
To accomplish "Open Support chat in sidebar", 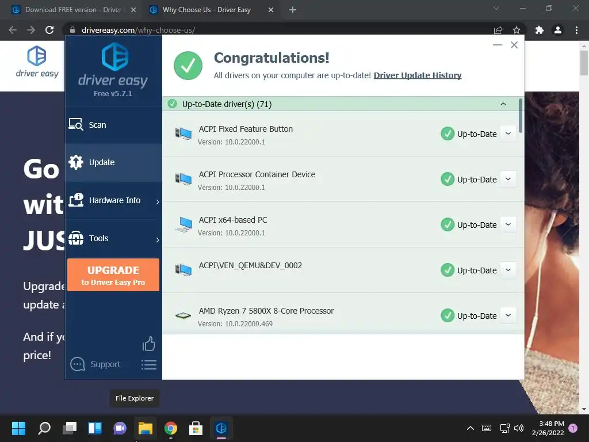I will pyautogui.click(x=95, y=364).
